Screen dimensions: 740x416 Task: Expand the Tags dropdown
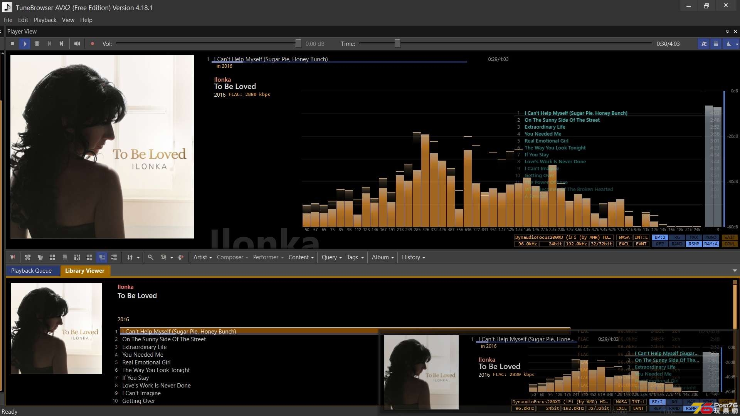click(x=355, y=257)
